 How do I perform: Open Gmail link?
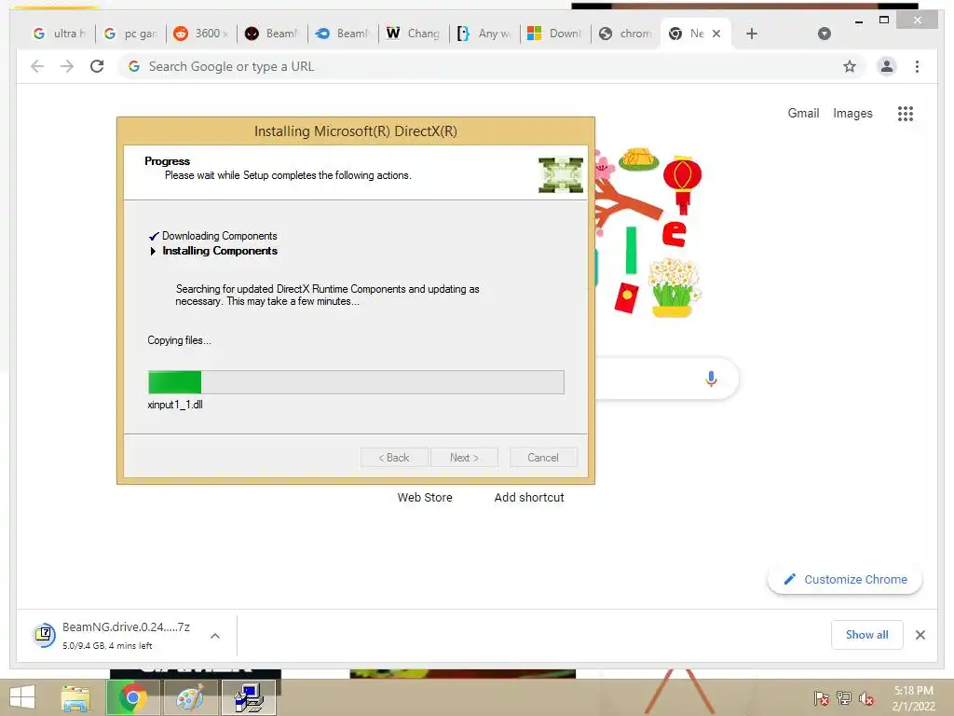[803, 113]
